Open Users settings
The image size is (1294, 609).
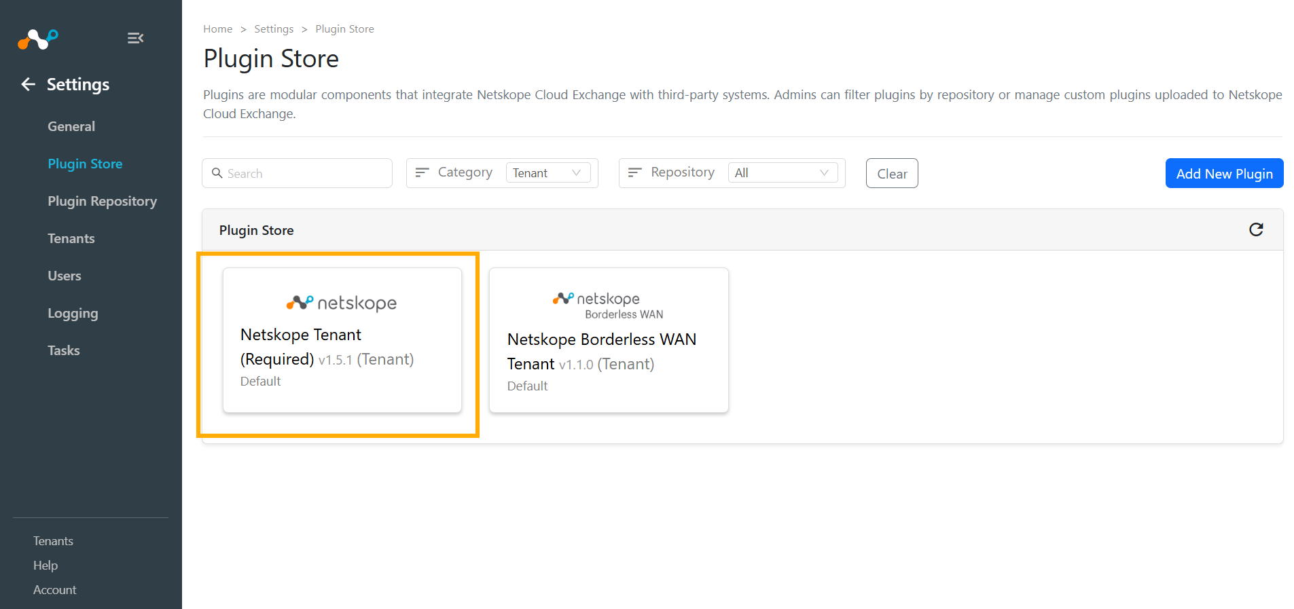click(65, 276)
